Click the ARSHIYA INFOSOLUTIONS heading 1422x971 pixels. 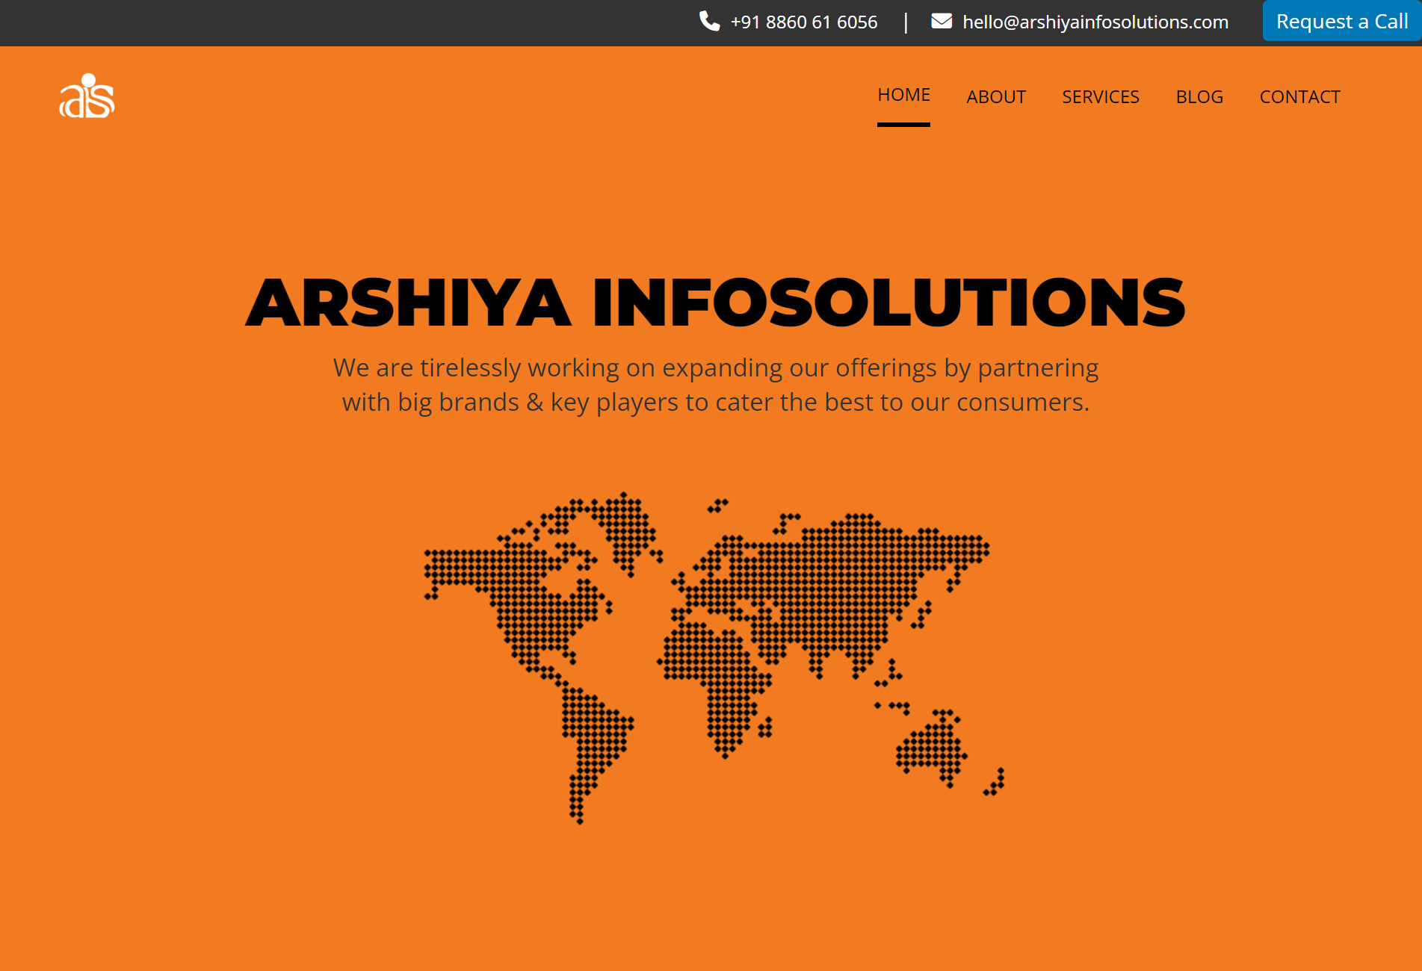coord(712,303)
